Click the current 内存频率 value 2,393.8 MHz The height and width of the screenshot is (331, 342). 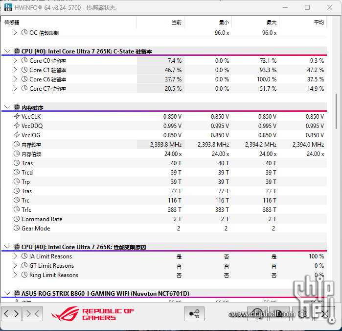[x=166, y=145]
